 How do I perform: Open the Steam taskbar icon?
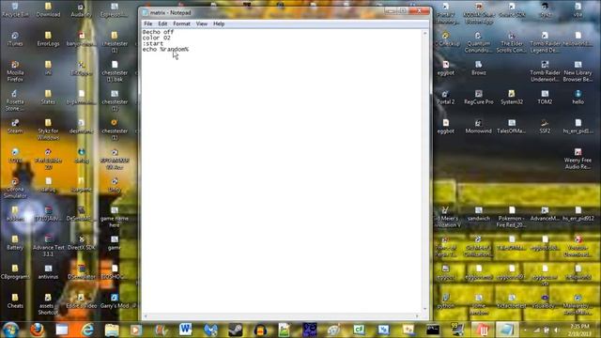235,330
